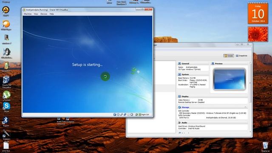Click the keyboard capture icon beside Right Ctrl
The image size is (272, 153).
click(x=140, y=114)
